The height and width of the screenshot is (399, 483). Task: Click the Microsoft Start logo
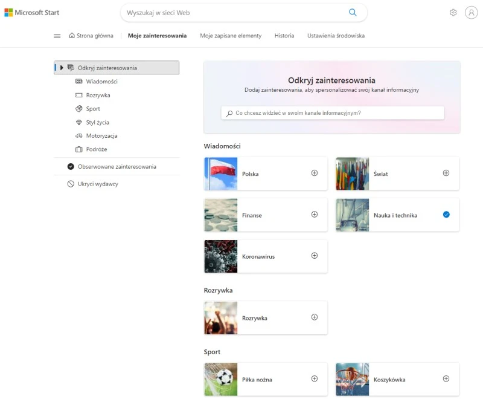coord(32,12)
